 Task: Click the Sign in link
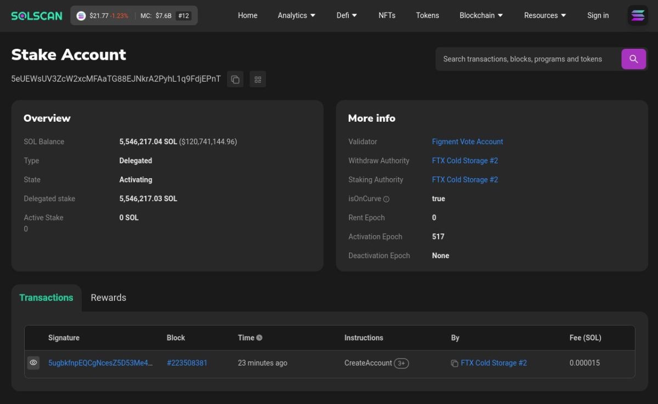[x=598, y=15]
